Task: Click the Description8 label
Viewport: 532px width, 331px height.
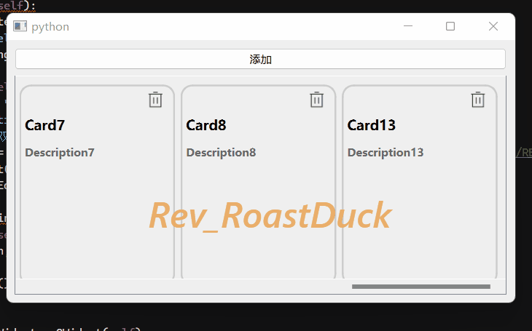Action: [221, 153]
